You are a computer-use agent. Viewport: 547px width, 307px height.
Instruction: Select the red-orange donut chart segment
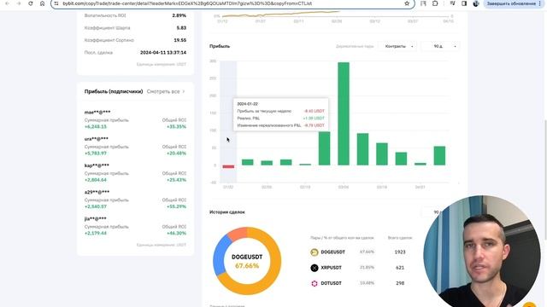click(x=238, y=234)
